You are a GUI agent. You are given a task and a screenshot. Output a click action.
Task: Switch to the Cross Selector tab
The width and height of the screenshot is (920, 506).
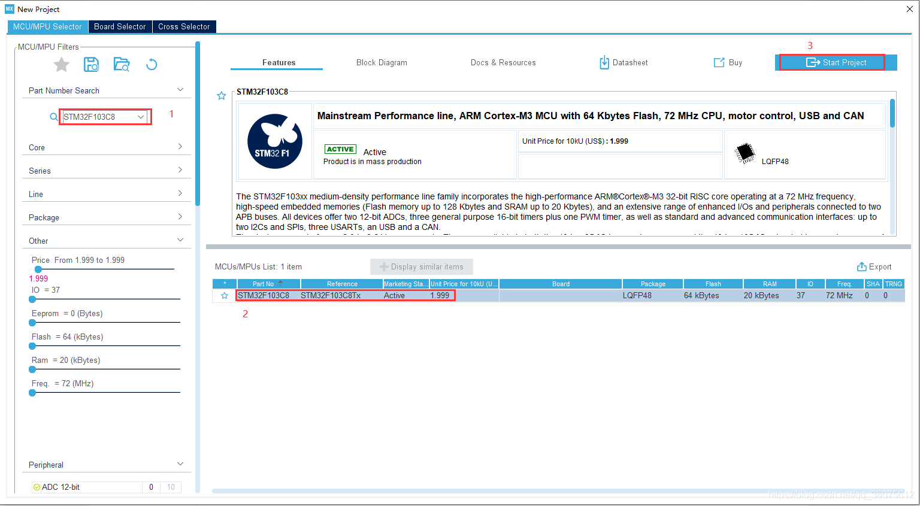pos(184,27)
